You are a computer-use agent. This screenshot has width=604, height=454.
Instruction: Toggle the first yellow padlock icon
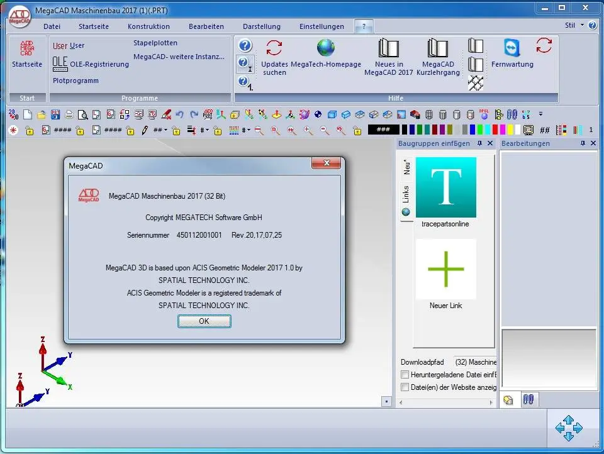tap(30, 131)
